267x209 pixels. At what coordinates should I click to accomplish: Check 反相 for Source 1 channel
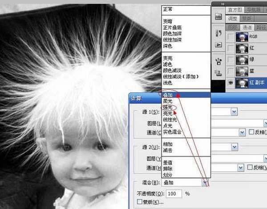[251, 132]
